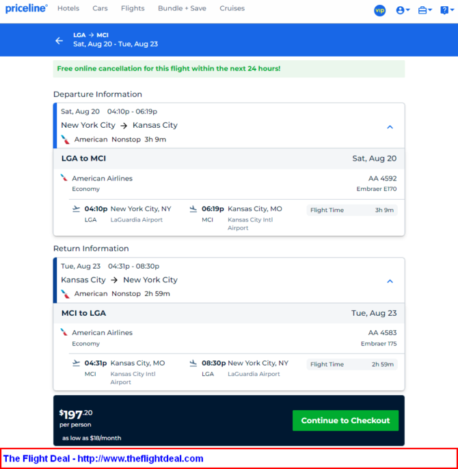Click the 'Sat, Aug 20 - Tue, Aug 23' dates
The height and width of the screenshot is (469, 458).
click(x=116, y=44)
